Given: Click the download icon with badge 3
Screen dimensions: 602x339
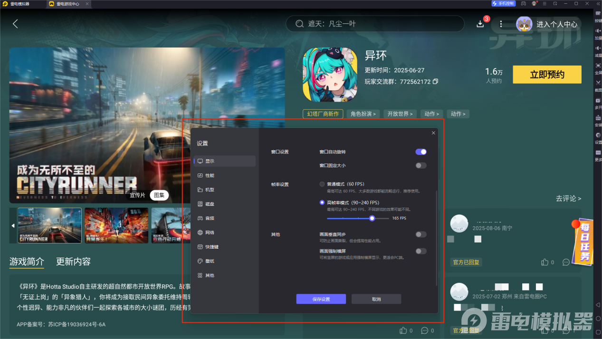Looking at the screenshot, I should [x=480, y=23].
